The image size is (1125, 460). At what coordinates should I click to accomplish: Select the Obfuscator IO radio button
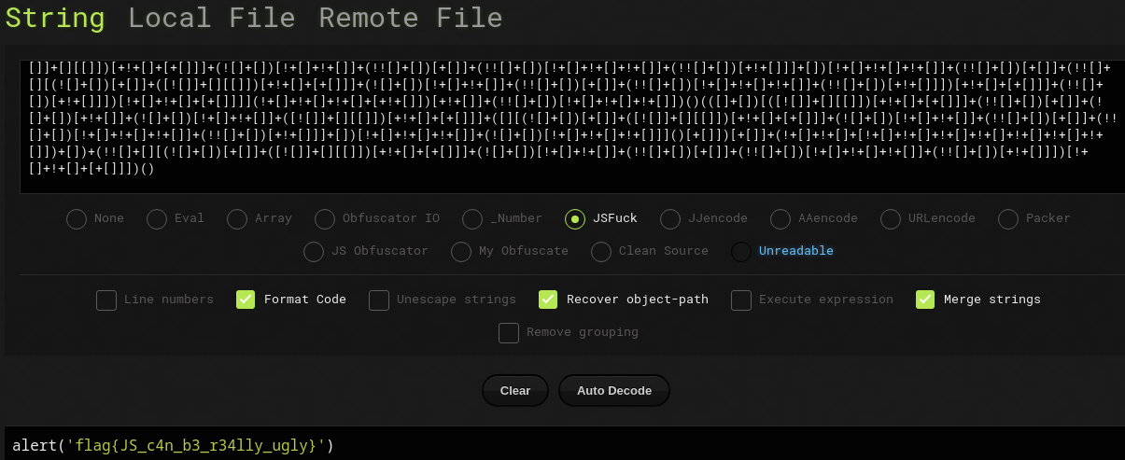pyautogui.click(x=325, y=218)
